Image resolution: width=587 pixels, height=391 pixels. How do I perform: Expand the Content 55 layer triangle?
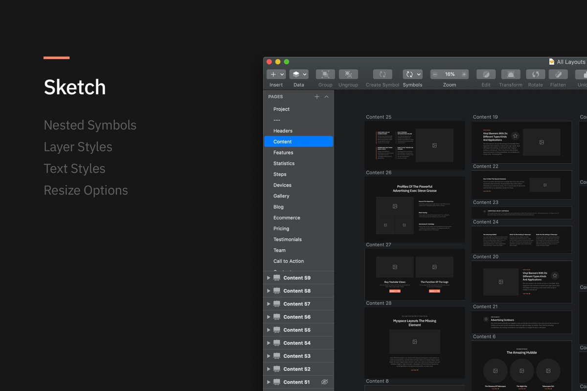click(269, 330)
